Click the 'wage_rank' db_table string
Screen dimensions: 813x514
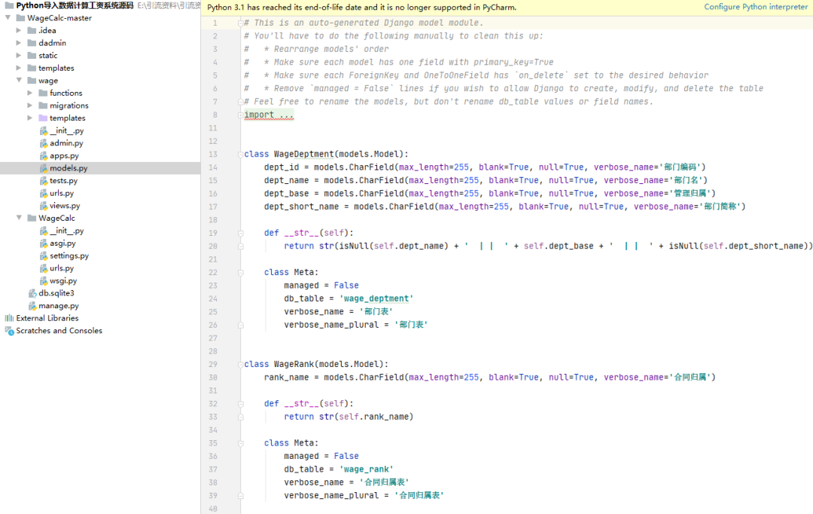pos(367,470)
